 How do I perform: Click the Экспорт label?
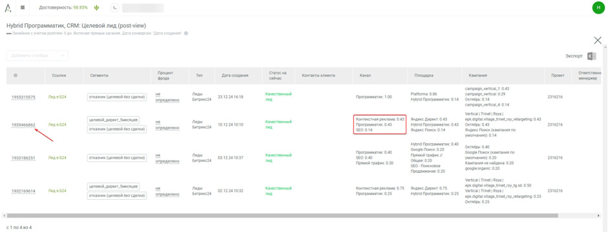point(574,56)
